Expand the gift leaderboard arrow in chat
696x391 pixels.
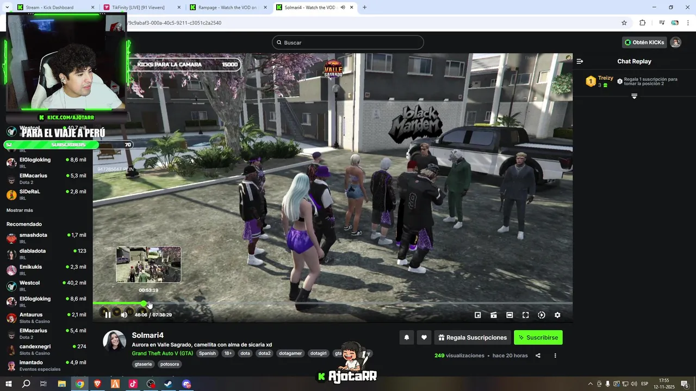[x=634, y=96]
